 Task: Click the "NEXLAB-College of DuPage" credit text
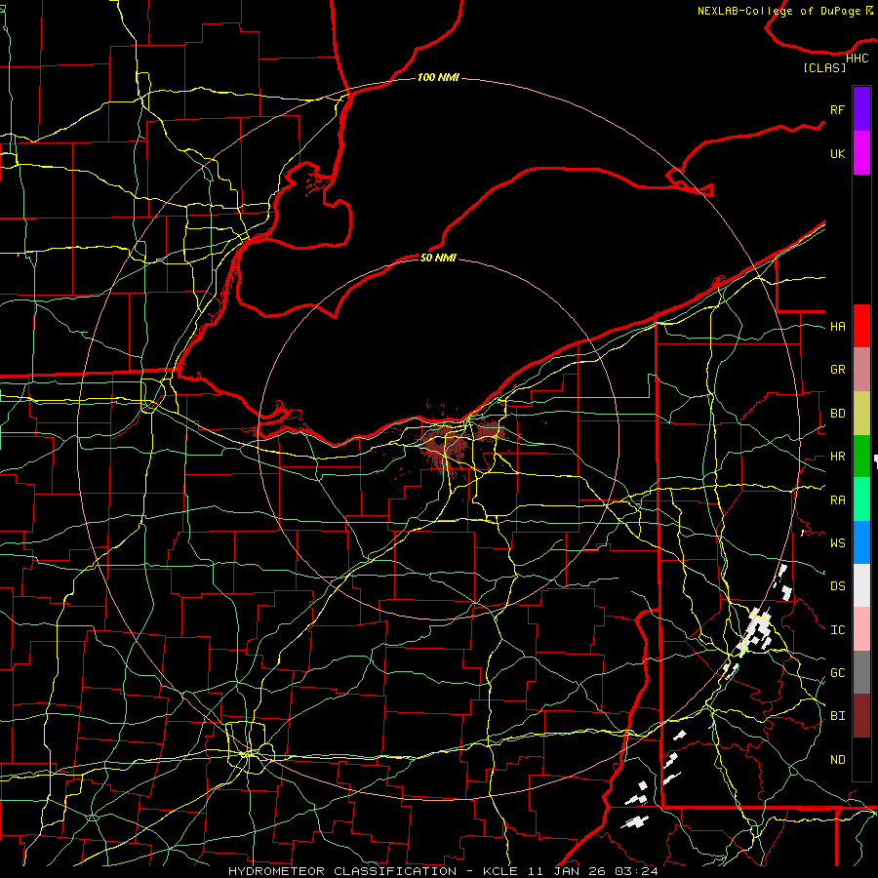(780, 11)
